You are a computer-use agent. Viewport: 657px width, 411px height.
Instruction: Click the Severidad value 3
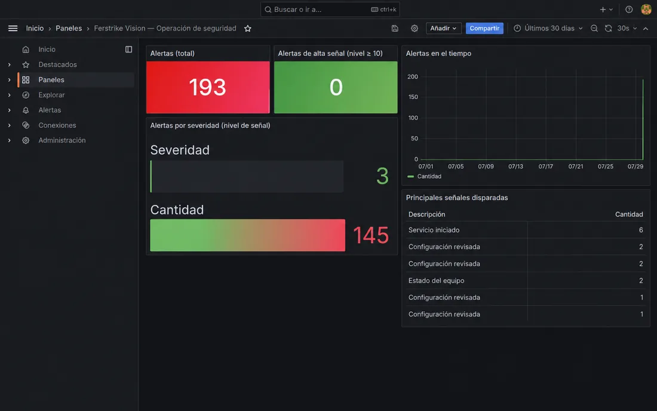click(382, 176)
